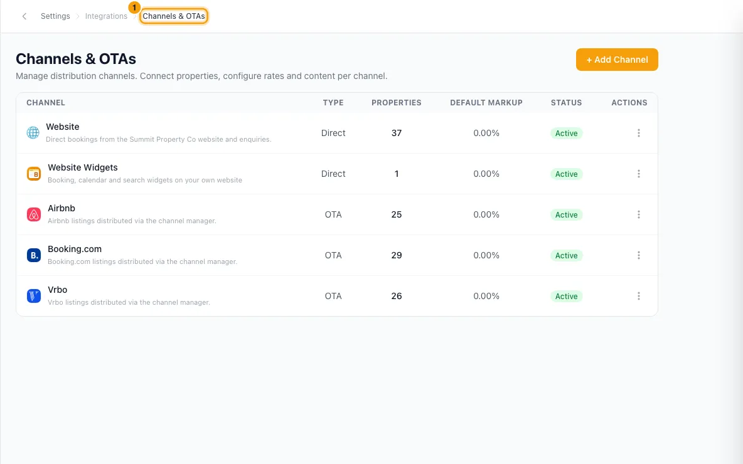Click the 0.00% markup in Vrbo row
Image resolution: width=743 pixels, height=464 pixels.
(486, 296)
